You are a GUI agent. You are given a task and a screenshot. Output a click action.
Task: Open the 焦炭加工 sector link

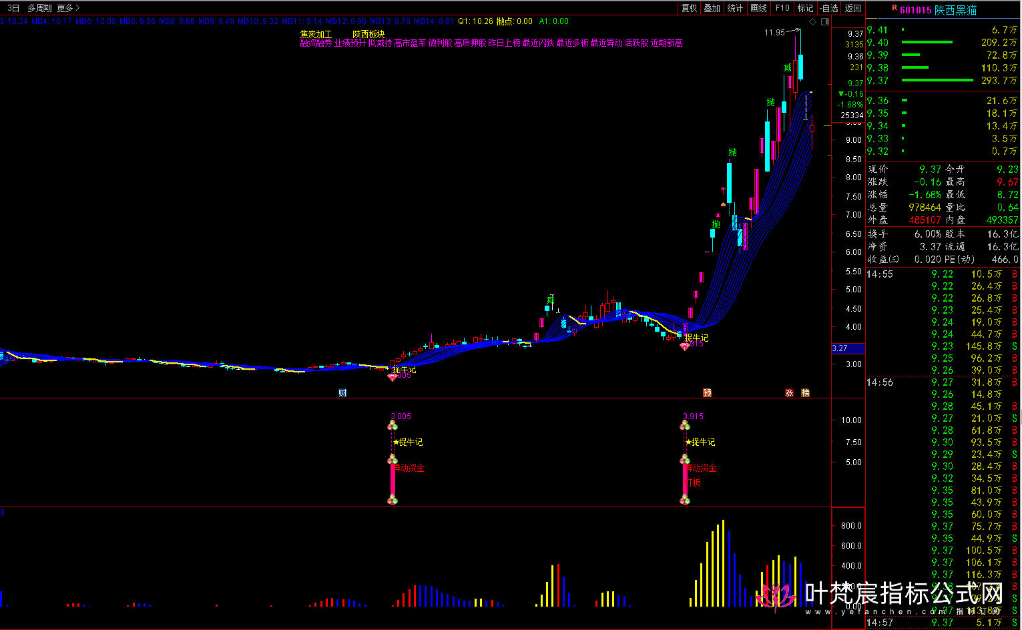coord(316,34)
